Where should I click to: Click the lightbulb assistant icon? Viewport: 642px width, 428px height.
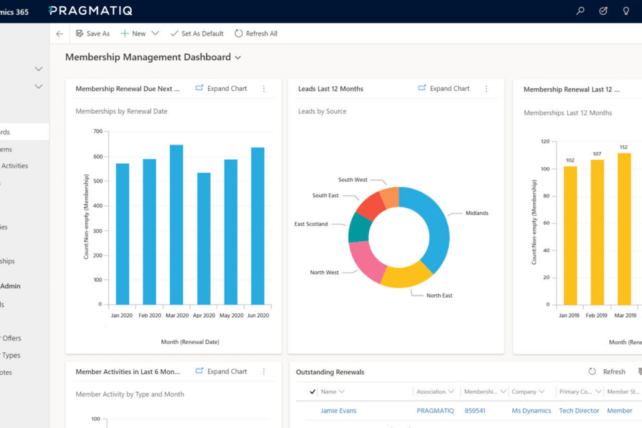[x=626, y=11]
